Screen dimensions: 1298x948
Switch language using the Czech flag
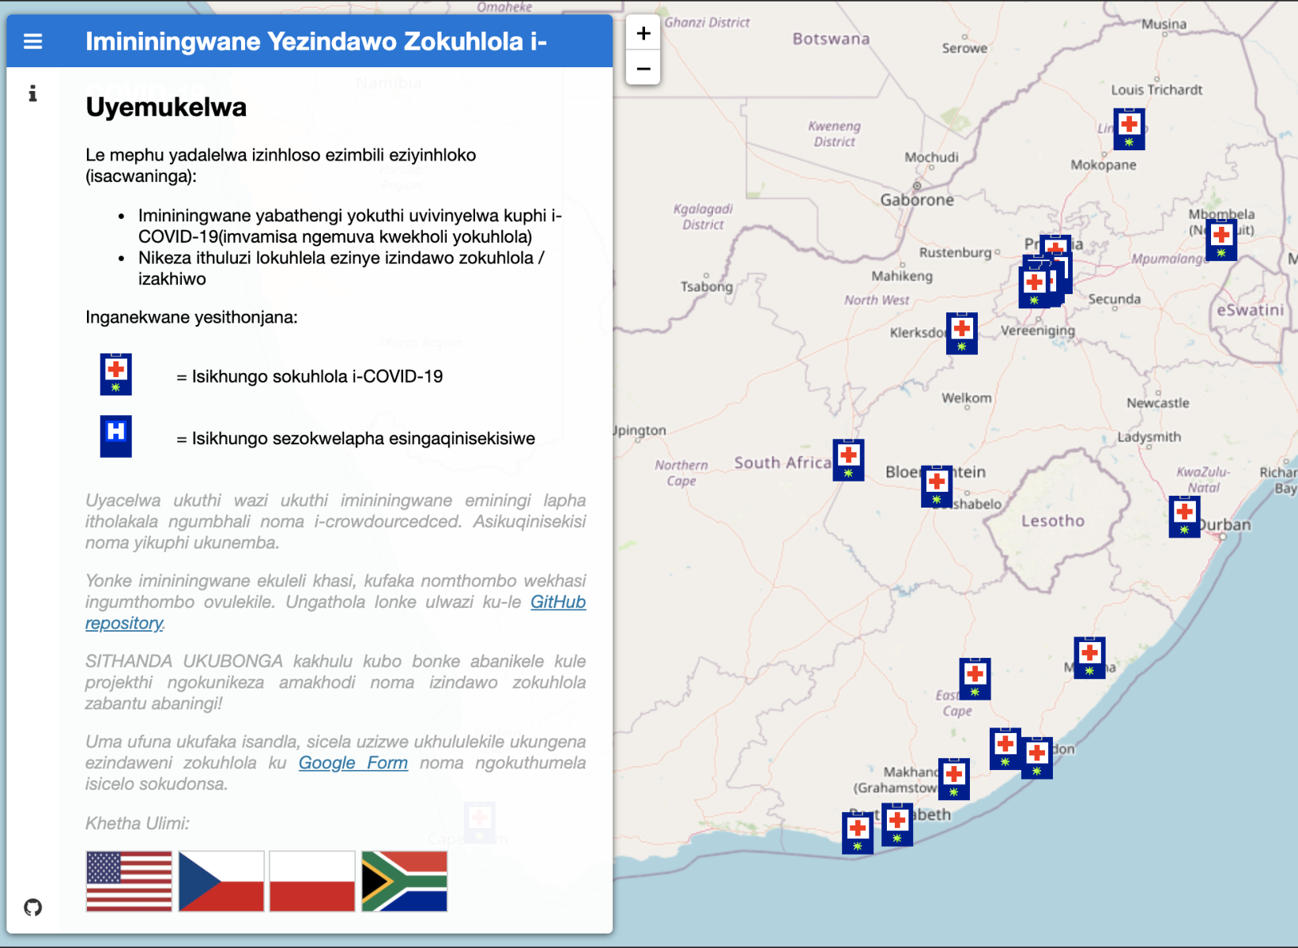[221, 882]
